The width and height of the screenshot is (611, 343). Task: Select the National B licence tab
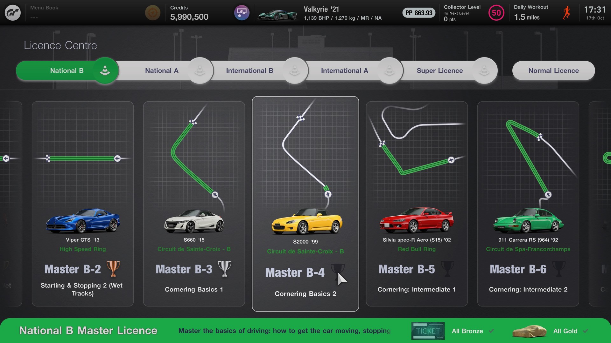click(67, 71)
